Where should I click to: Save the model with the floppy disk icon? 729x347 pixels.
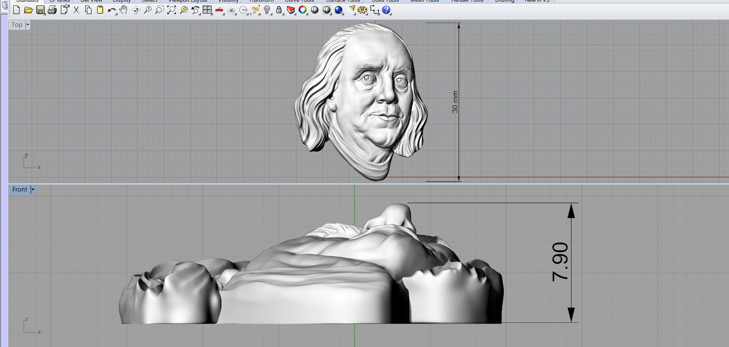click(40, 10)
